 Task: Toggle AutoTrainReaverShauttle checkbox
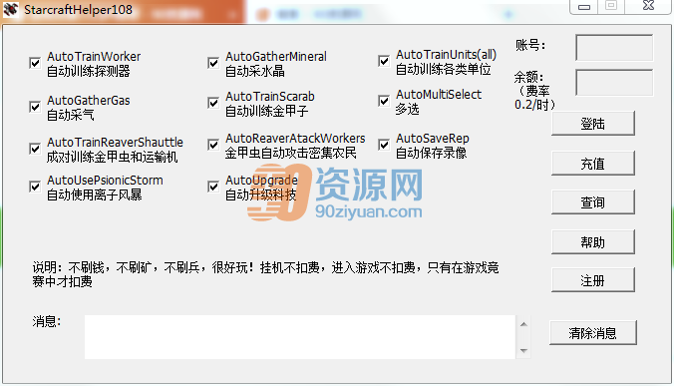tap(35, 149)
